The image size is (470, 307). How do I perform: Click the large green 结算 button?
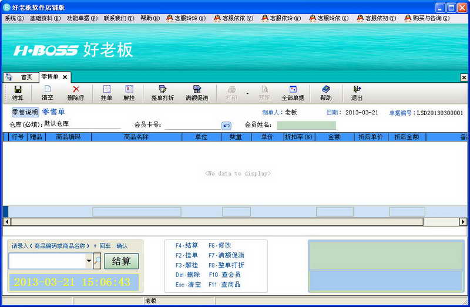122,261
